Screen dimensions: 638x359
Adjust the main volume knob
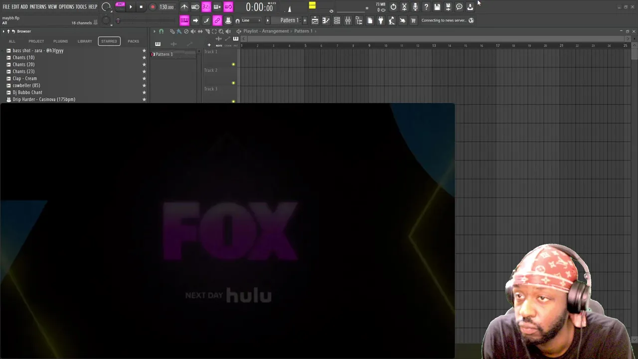pos(106,7)
